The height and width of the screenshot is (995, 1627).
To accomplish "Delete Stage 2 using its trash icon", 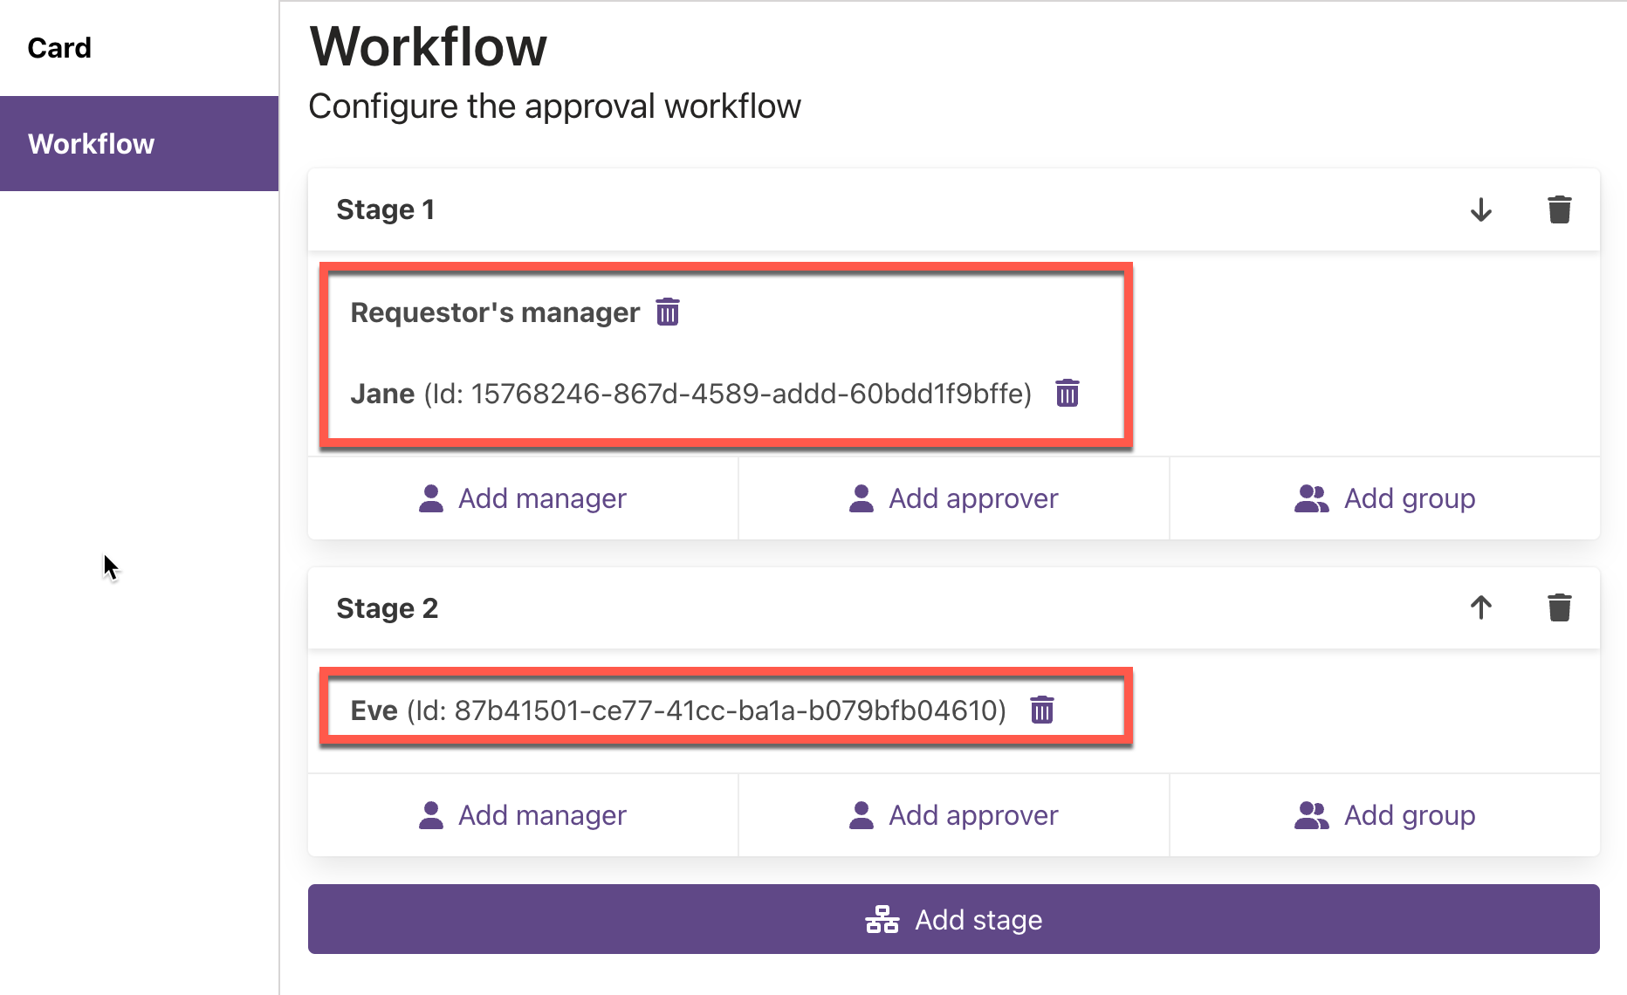I will pyautogui.click(x=1559, y=607).
